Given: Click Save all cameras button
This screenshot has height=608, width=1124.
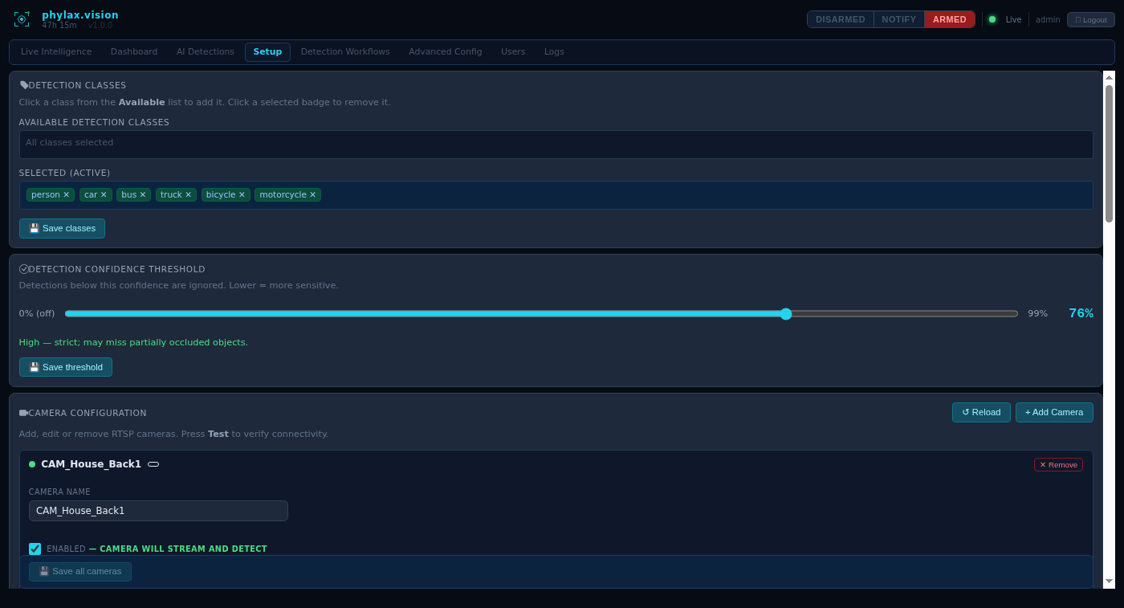Looking at the screenshot, I should [x=80, y=572].
